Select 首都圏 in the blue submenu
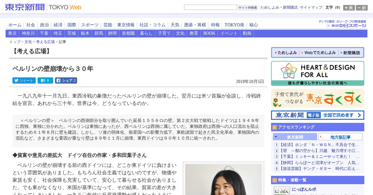The width and height of the screenshot is (373, 195). point(128,33)
